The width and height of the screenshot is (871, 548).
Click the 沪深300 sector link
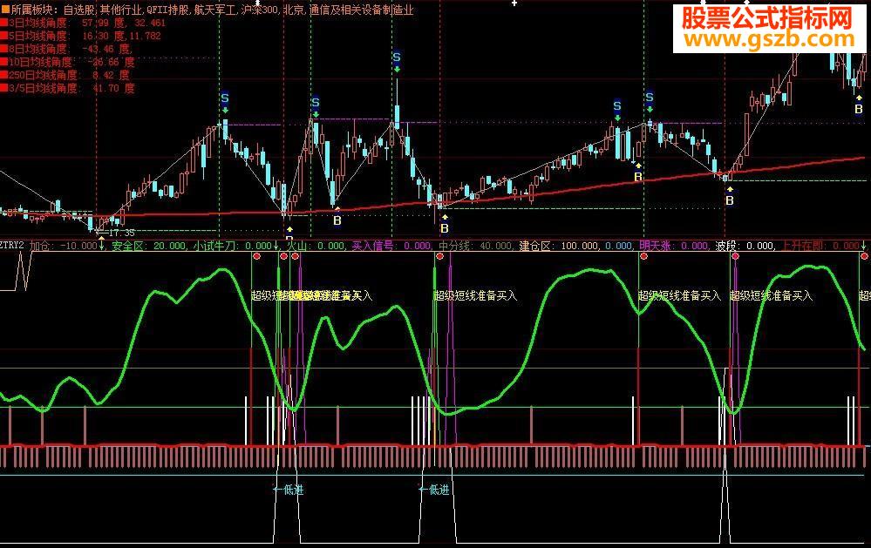point(261,10)
